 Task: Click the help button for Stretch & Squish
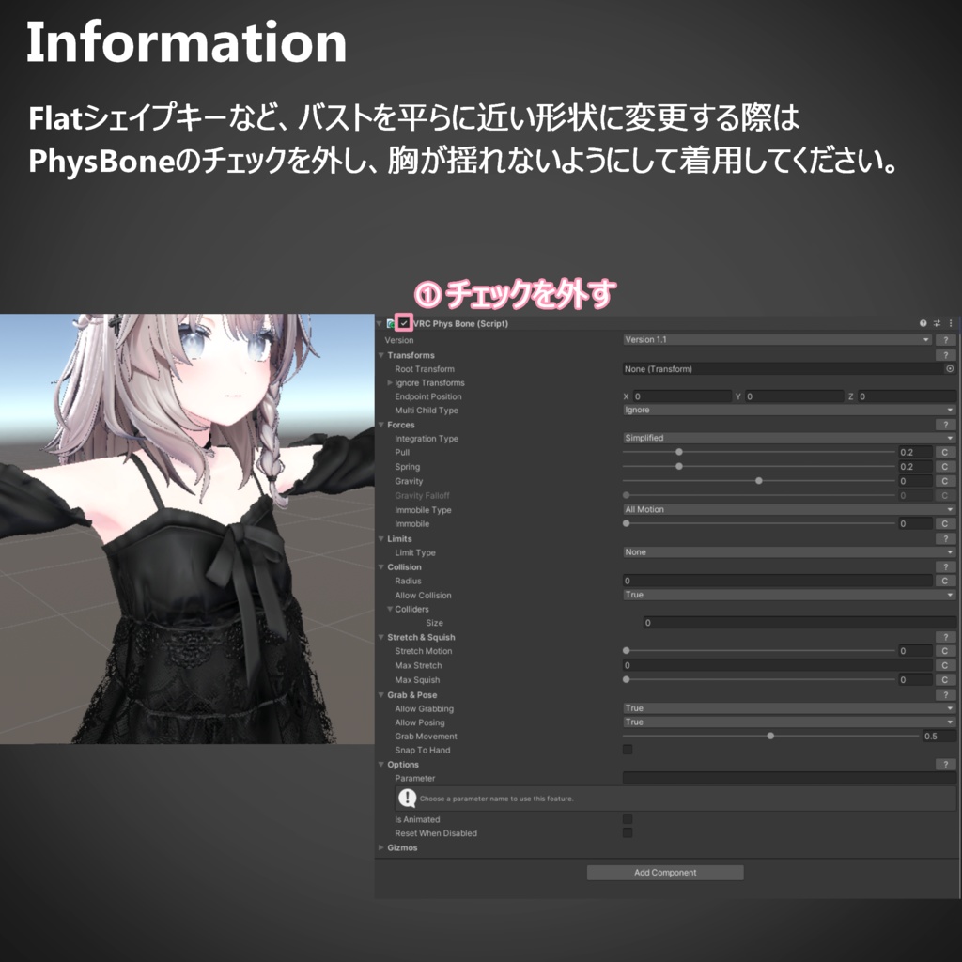945,637
